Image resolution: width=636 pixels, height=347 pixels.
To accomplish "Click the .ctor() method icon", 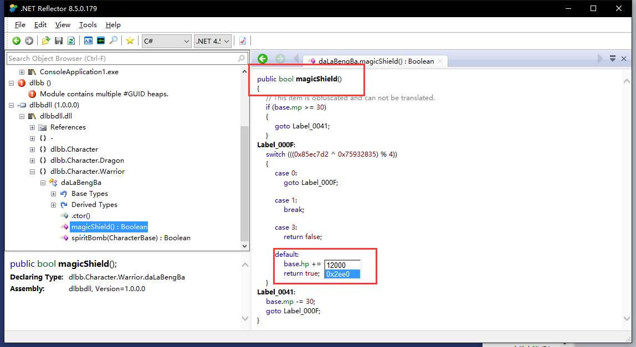I will (65, 216).
